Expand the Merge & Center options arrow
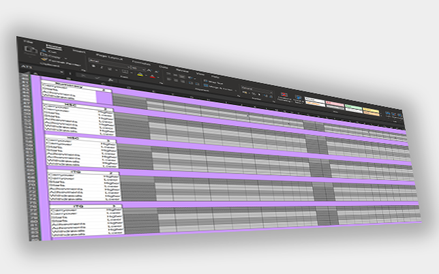Viewport: 439px width, 274px height. [236, 91]
